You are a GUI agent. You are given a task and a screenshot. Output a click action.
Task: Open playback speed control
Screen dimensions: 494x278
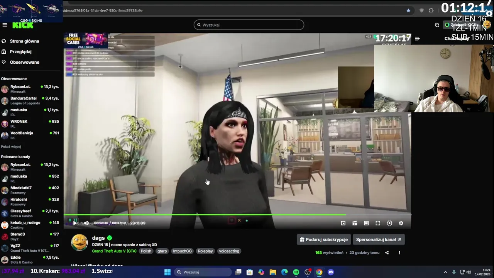pos(389,223)
